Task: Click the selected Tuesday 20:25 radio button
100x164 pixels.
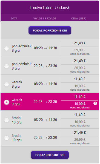Action: tap(7, 102)
